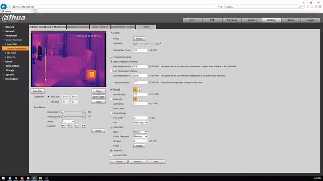Click the search magnifier icon in browser

tap(299, 7)
